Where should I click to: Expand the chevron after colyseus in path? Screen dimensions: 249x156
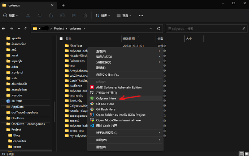84,28
